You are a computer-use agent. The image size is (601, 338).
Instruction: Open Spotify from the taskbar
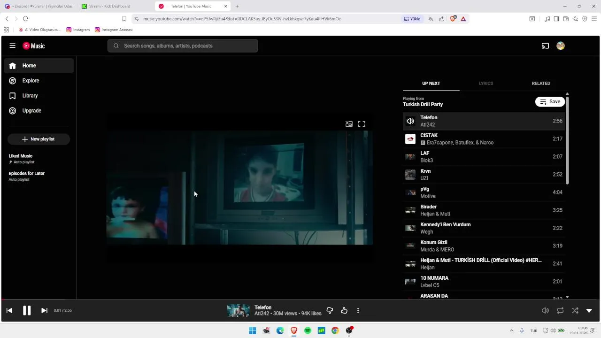click(x=308, y=330)
